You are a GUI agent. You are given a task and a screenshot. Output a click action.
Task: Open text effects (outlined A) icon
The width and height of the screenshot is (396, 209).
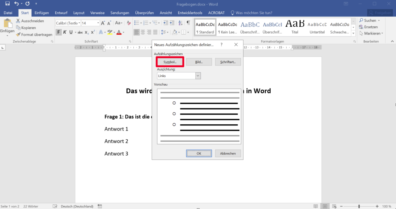pos(101,32)
